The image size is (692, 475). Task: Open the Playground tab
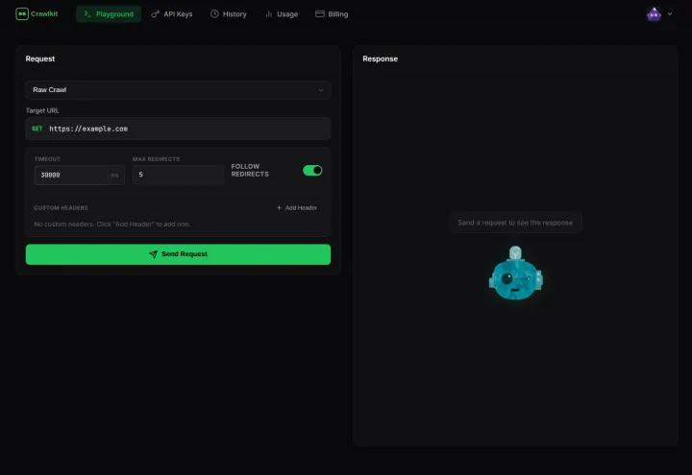[109, 14]
